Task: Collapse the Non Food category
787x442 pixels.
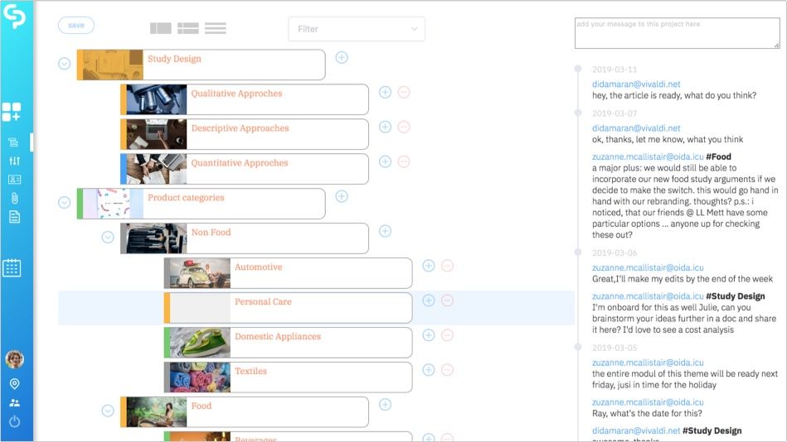Action: pos(108,238)
